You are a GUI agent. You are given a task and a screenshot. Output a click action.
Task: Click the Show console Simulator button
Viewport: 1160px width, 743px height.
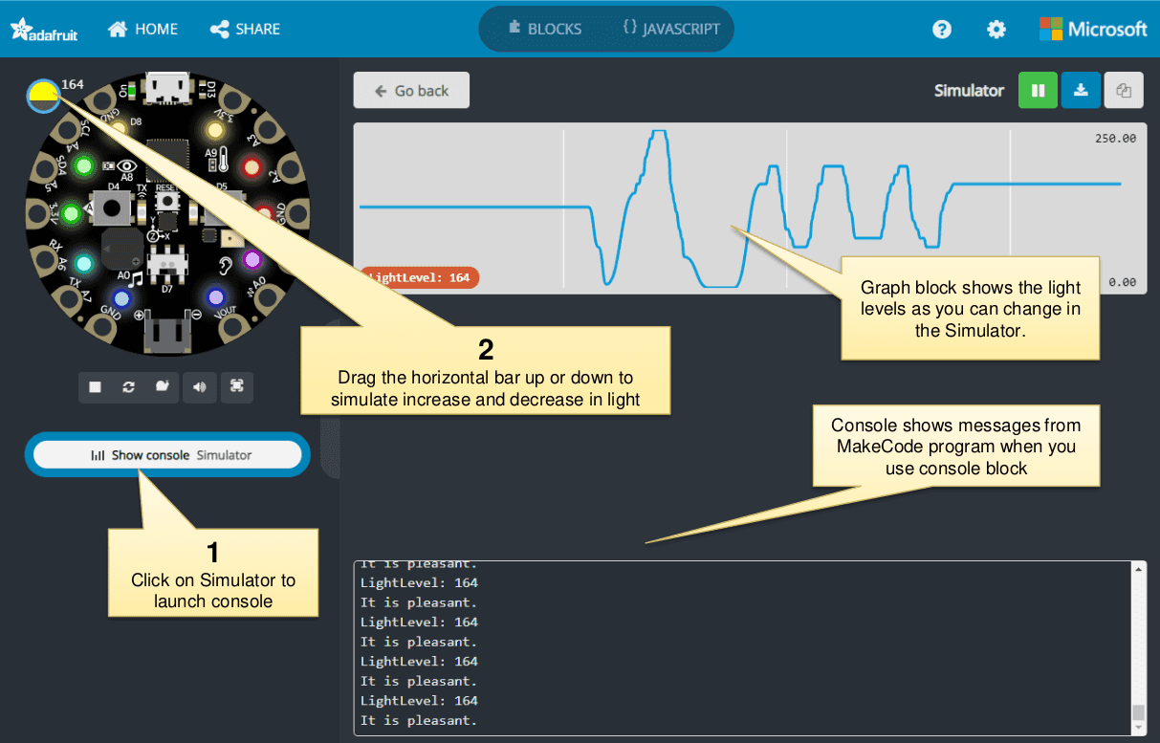(167, 455)
